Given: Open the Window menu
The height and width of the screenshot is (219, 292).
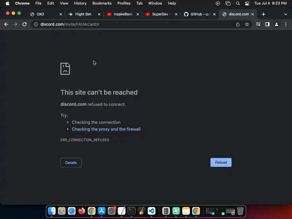Looking at the screenshot, I should tap(155, 3).
